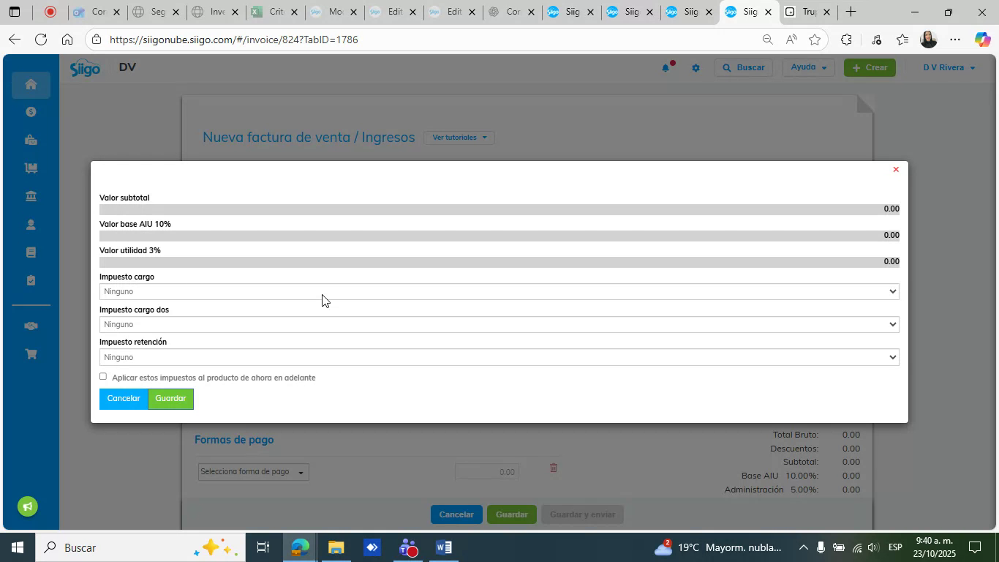The image size is (999, 562).
Task: Click the blue Cancelar button in dialog
Action: click(x=124, y=399)
